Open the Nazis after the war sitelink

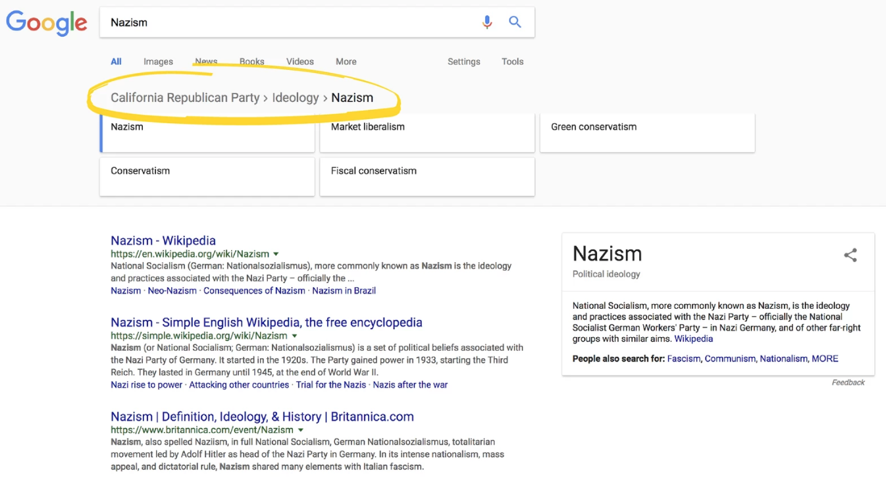(410, 385)
